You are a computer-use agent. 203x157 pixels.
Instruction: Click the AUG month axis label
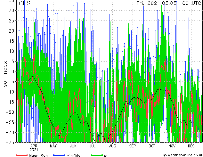pos(112,146)
